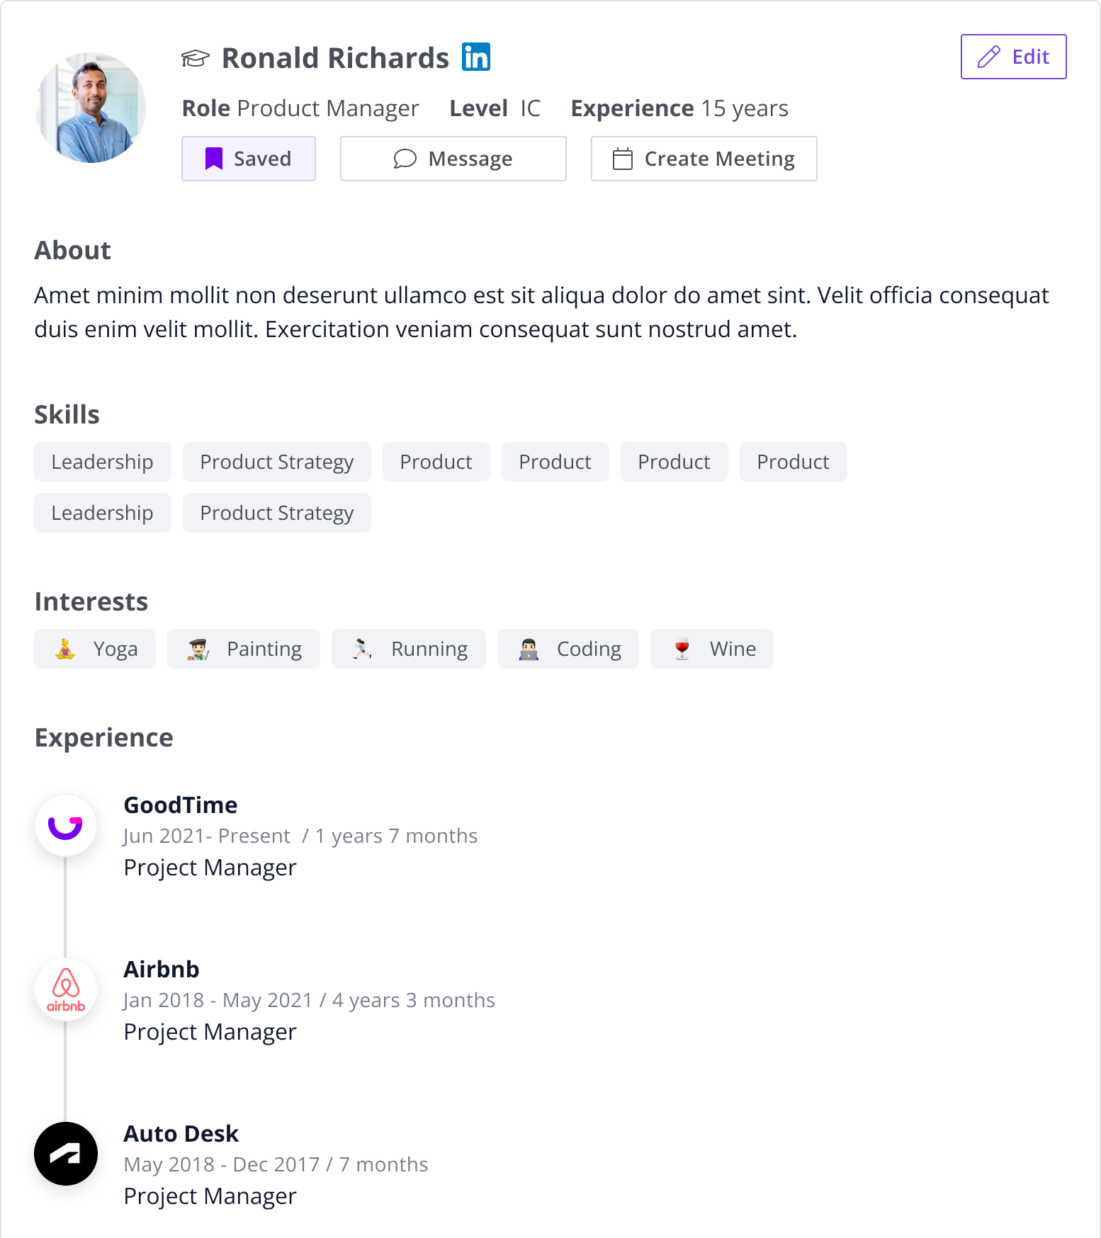Open the Message button

pos(453,159)
